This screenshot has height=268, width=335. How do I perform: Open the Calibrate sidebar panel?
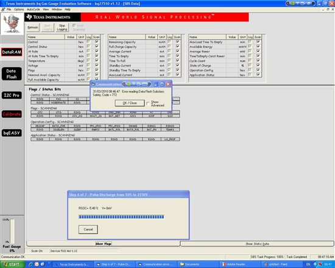pyautogui.click(x=12, y=114)
